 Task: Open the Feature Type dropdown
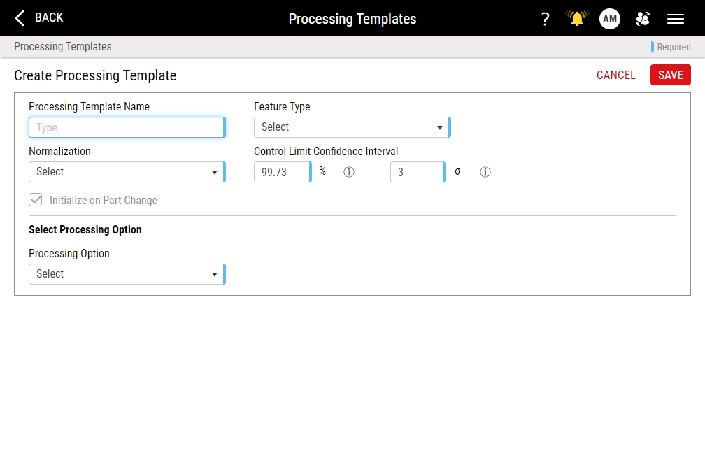point(351,127)
